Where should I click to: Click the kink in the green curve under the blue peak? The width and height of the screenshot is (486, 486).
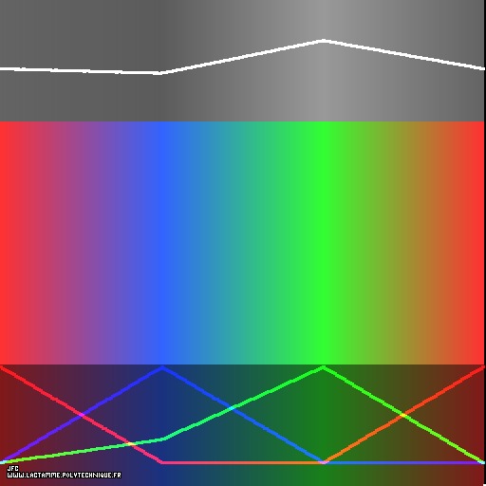pos(163,439)
